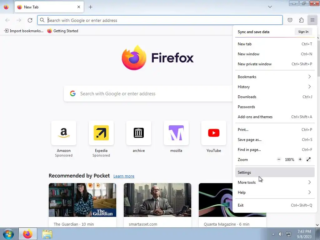
Task: Open a new tab with plus icon
Action: [90, 7]
